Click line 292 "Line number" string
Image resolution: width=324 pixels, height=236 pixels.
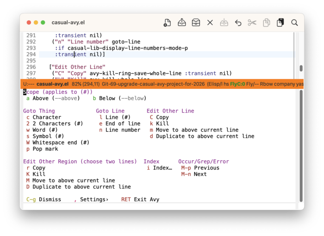88,42
